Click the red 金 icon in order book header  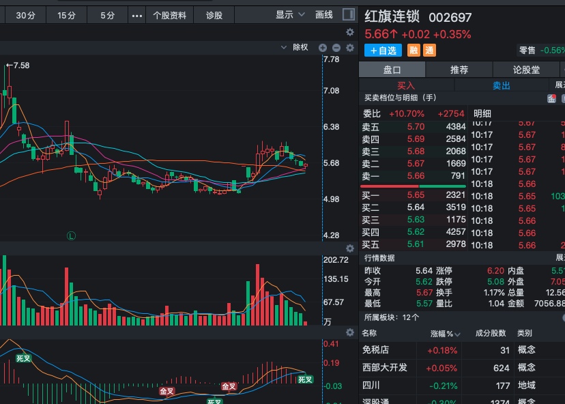pos(551,98)
